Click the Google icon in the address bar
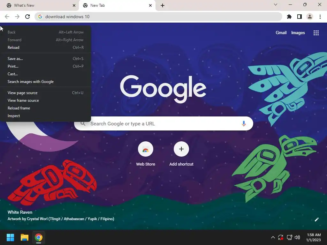This screenshot has height=245, width=327. [x=40, y=17]
